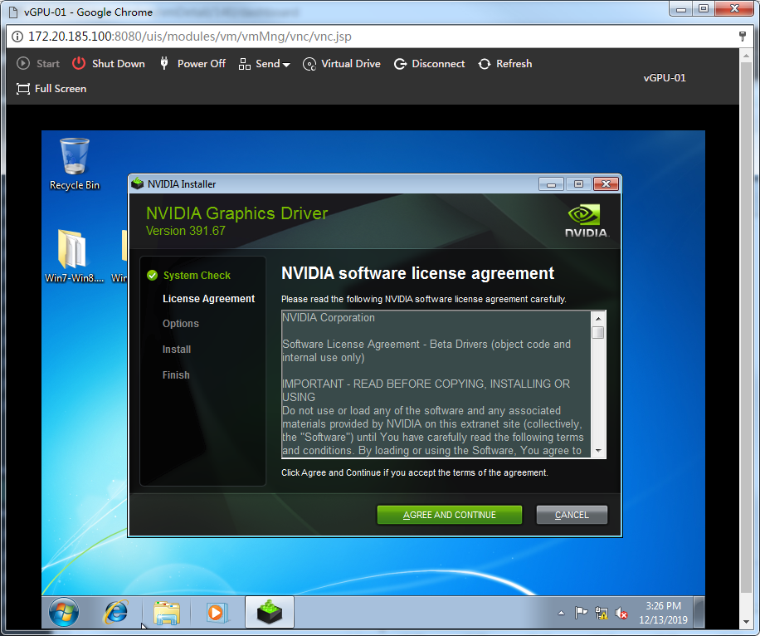Show hidden system tray icons
Screen dimensions: 760x636
click(x=561, y=614)
